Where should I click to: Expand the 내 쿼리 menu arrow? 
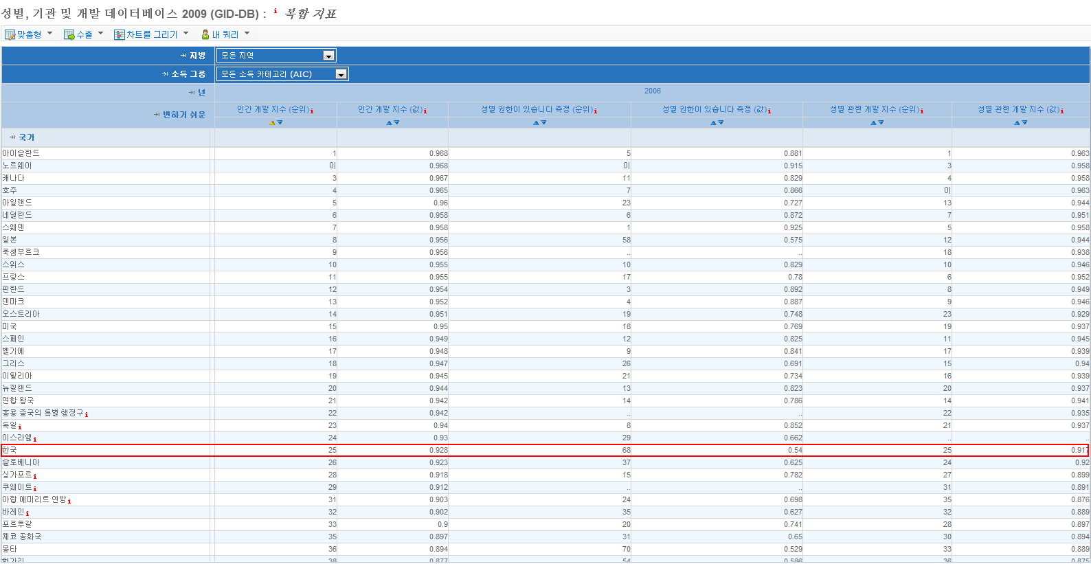tap(247, 33)
